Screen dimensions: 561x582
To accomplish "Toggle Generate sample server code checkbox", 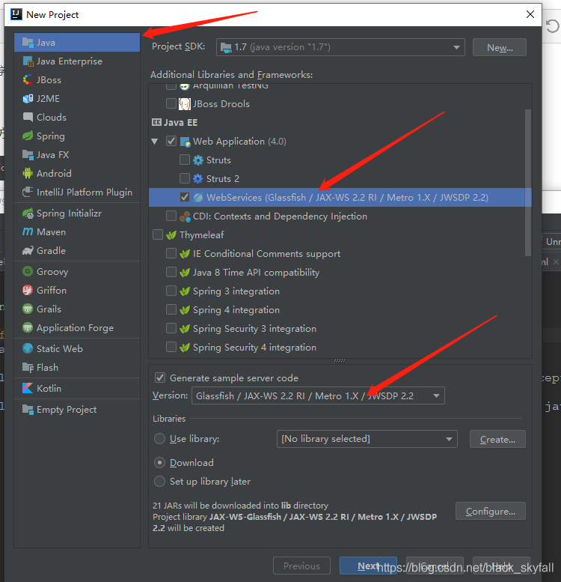I will [x=160, y=378].
